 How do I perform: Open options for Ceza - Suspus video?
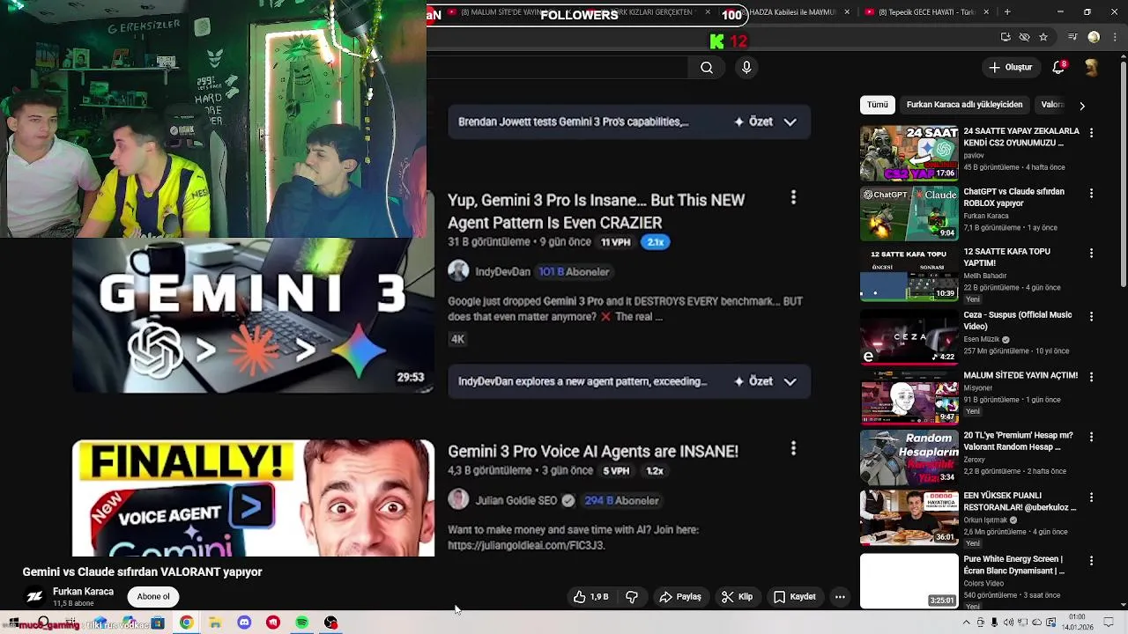1091,316
